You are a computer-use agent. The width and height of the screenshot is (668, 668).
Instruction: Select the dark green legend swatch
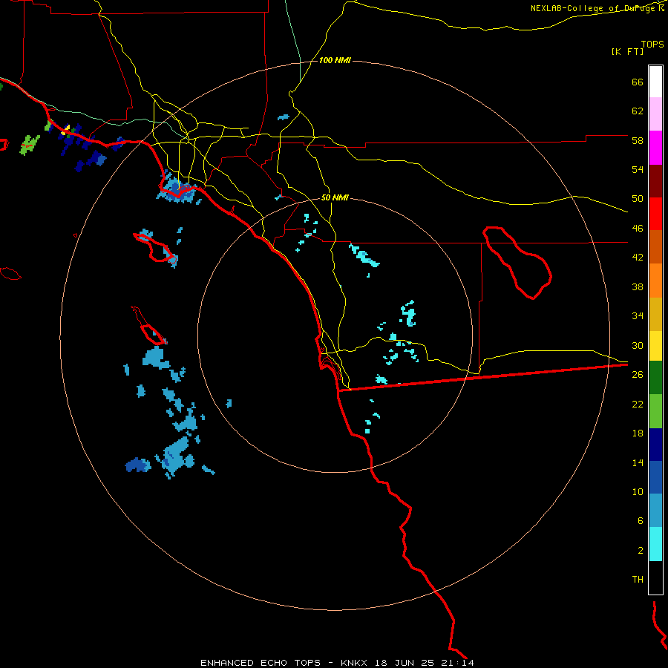(655, 378)
